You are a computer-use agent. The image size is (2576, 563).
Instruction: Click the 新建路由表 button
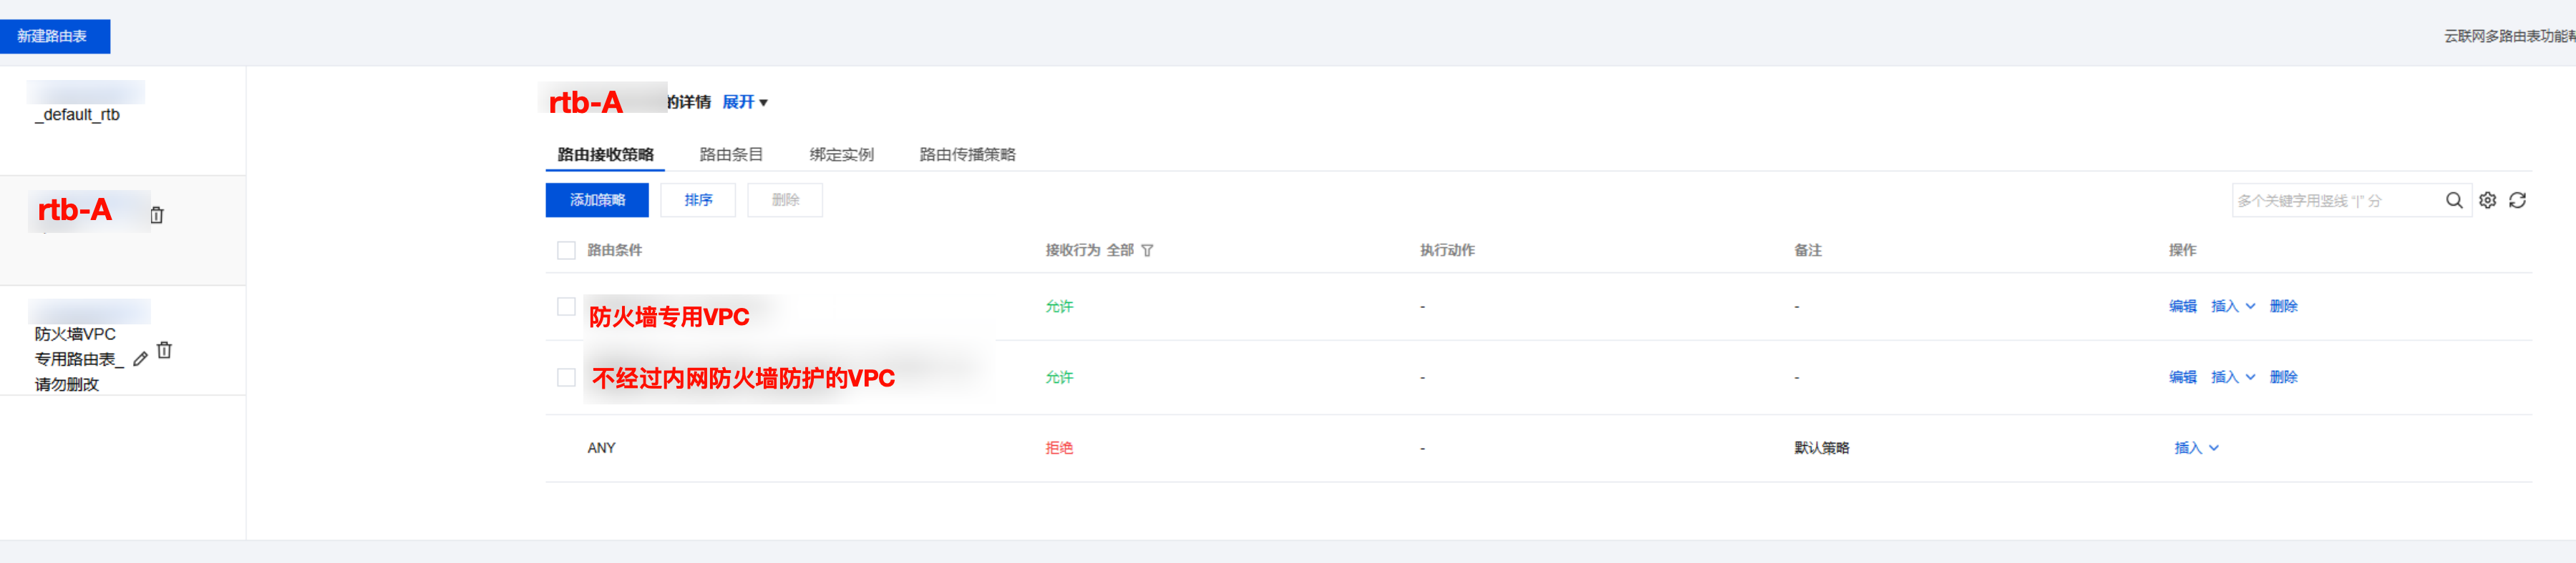pyautogui.click(x=53, y=36)
